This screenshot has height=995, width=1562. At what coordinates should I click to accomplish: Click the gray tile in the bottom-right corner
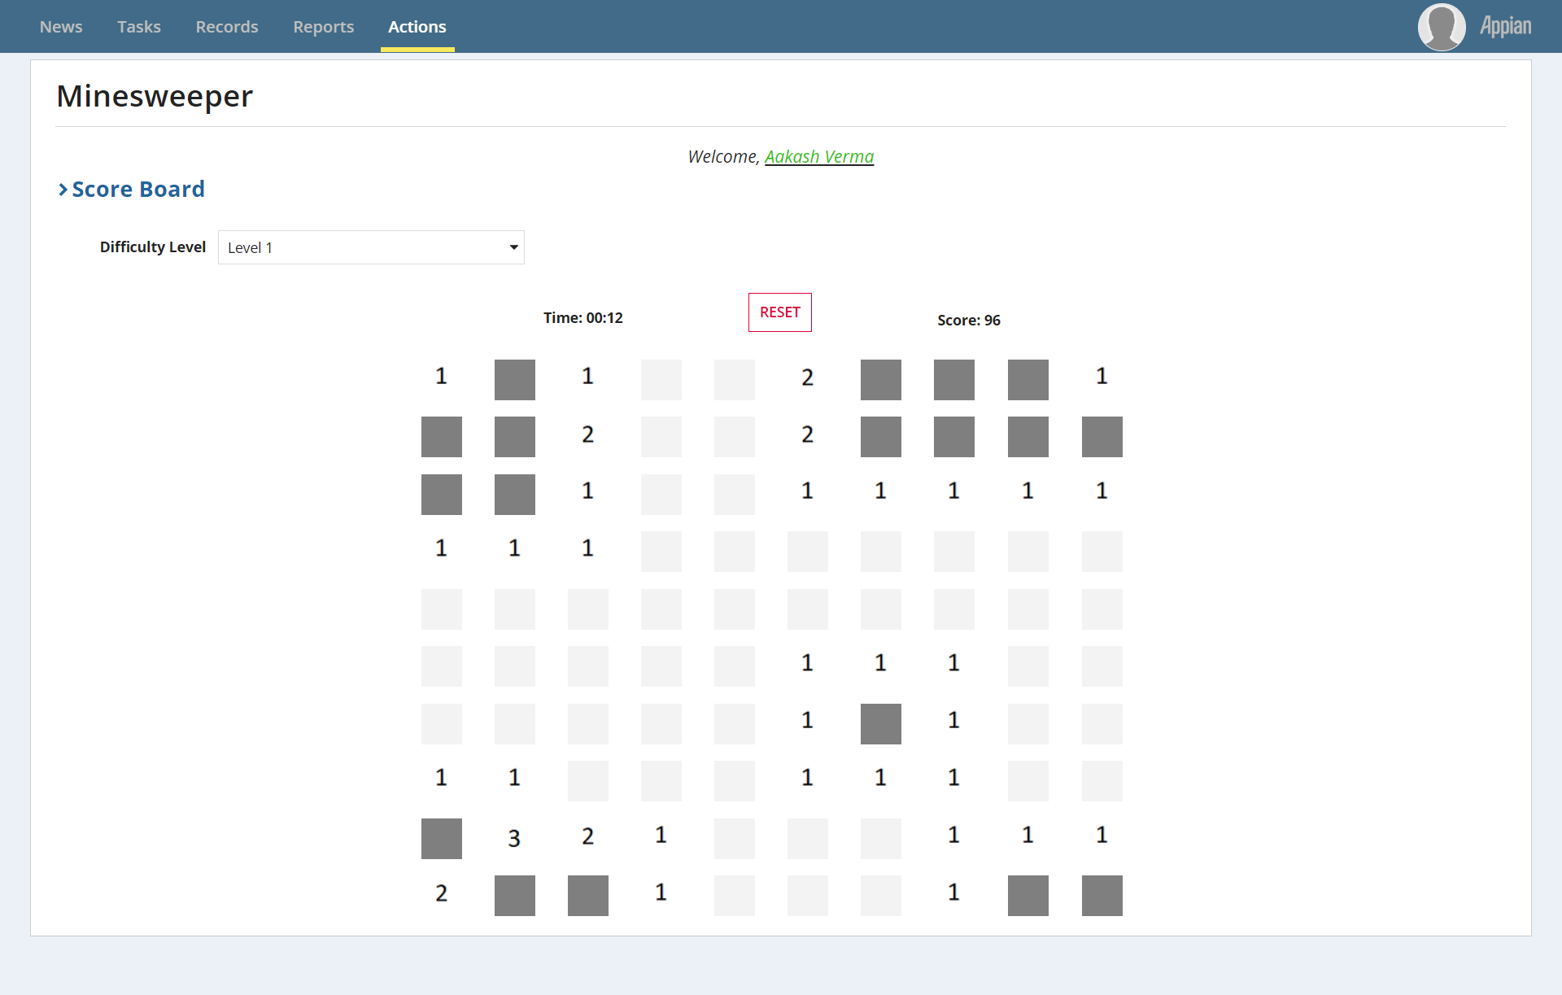coord(1102,895)
